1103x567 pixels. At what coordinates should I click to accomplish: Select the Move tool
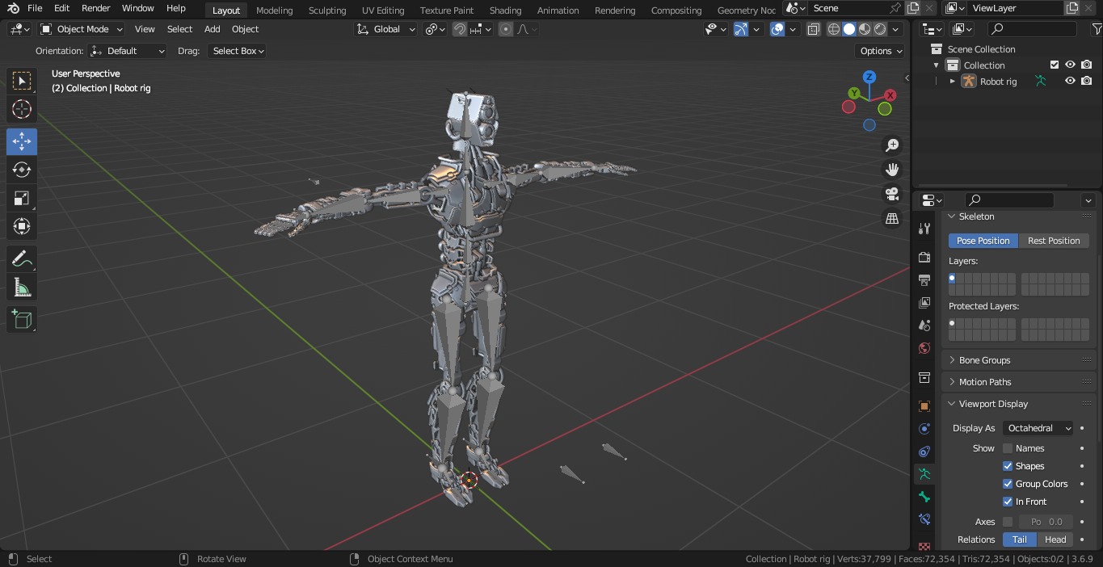[x=22, y=141]
